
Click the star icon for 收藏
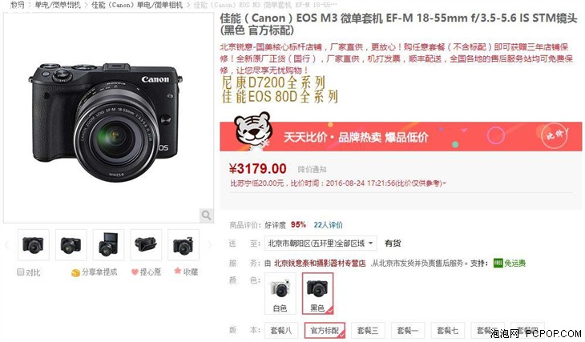[x=178, y=271]
